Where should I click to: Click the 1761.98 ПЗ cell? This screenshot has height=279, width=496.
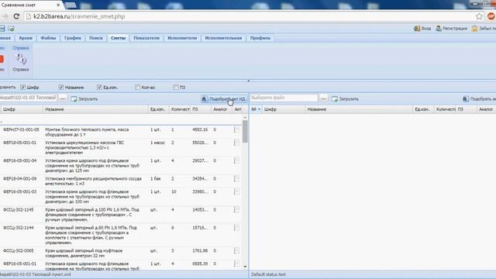[200, 251]
